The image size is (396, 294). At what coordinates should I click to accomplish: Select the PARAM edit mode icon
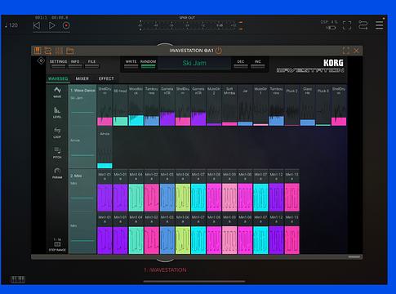(57, 173)
